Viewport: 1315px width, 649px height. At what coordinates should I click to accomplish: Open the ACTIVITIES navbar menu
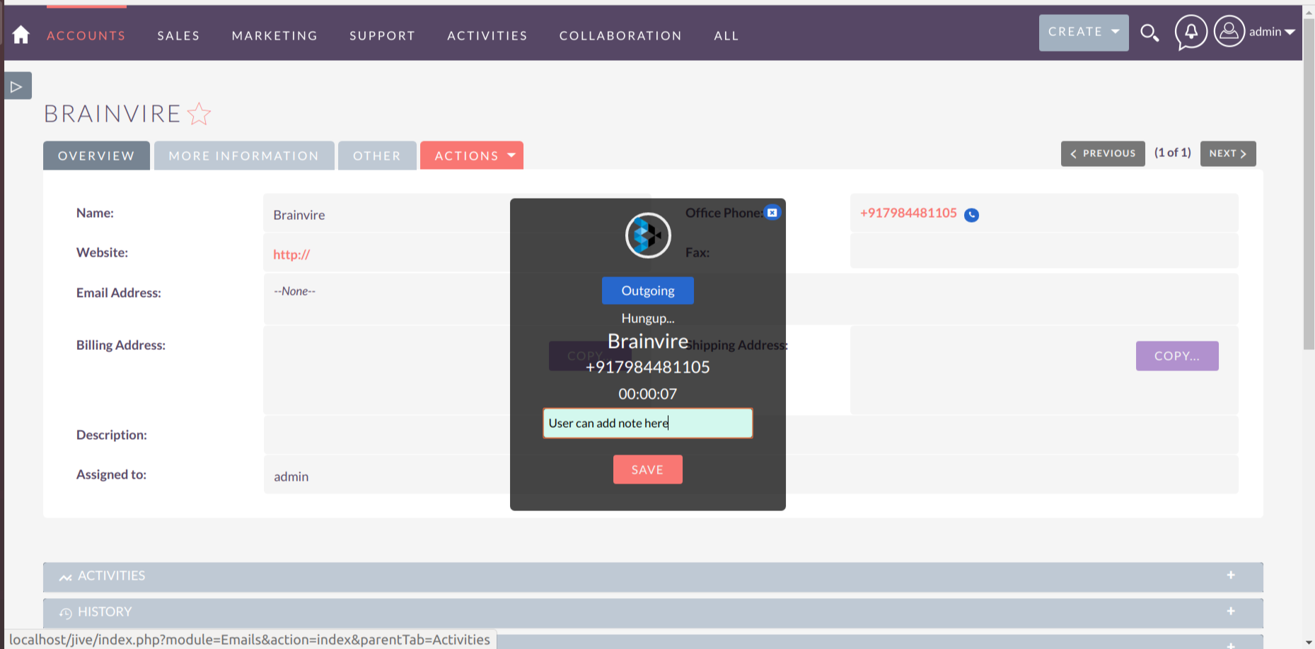click(x=487, y=35)
